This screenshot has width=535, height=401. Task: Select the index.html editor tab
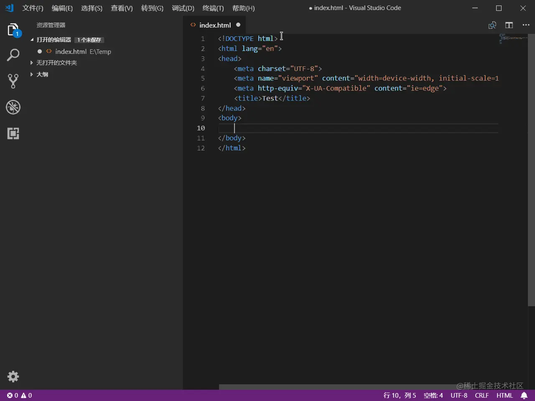pyautogui.click(x=215, y=25)
